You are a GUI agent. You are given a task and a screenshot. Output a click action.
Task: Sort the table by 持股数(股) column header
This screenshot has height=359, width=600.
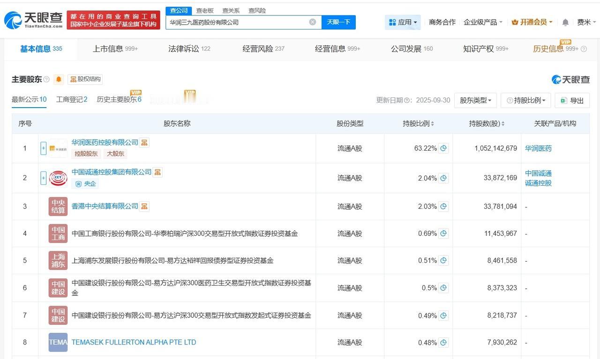tap(487, 124)
